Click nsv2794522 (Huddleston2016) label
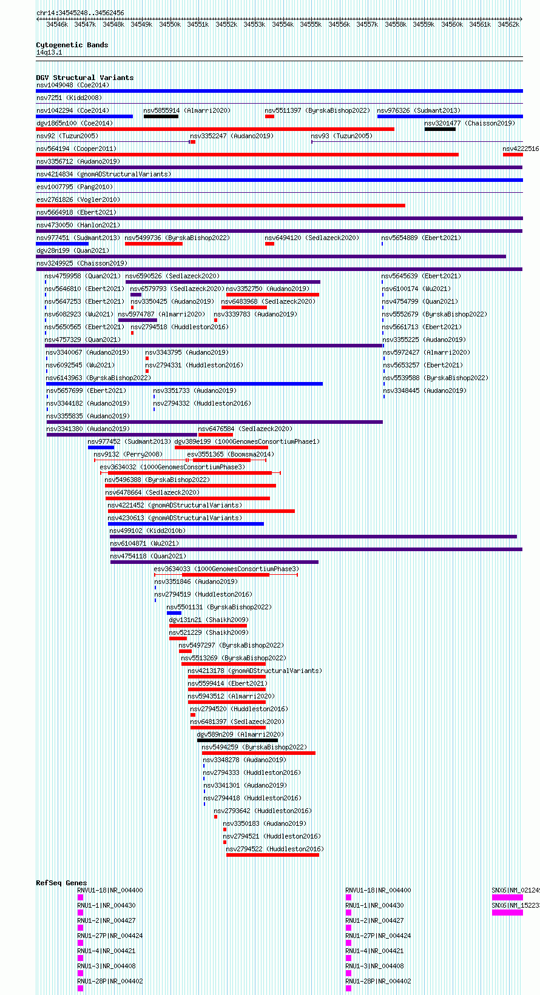Image resolution: width=540 pixels, height=995 pixels. click(275, 849)
